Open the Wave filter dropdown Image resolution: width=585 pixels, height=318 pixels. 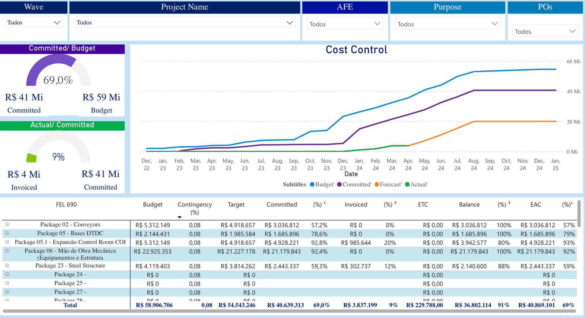(57, 23)
